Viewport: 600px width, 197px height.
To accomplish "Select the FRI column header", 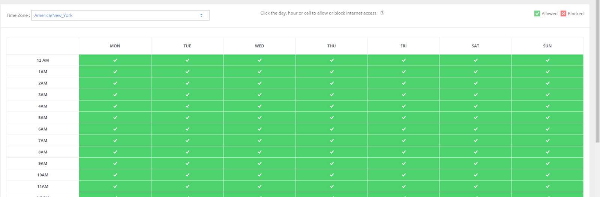I will click(x=403, y=46).
